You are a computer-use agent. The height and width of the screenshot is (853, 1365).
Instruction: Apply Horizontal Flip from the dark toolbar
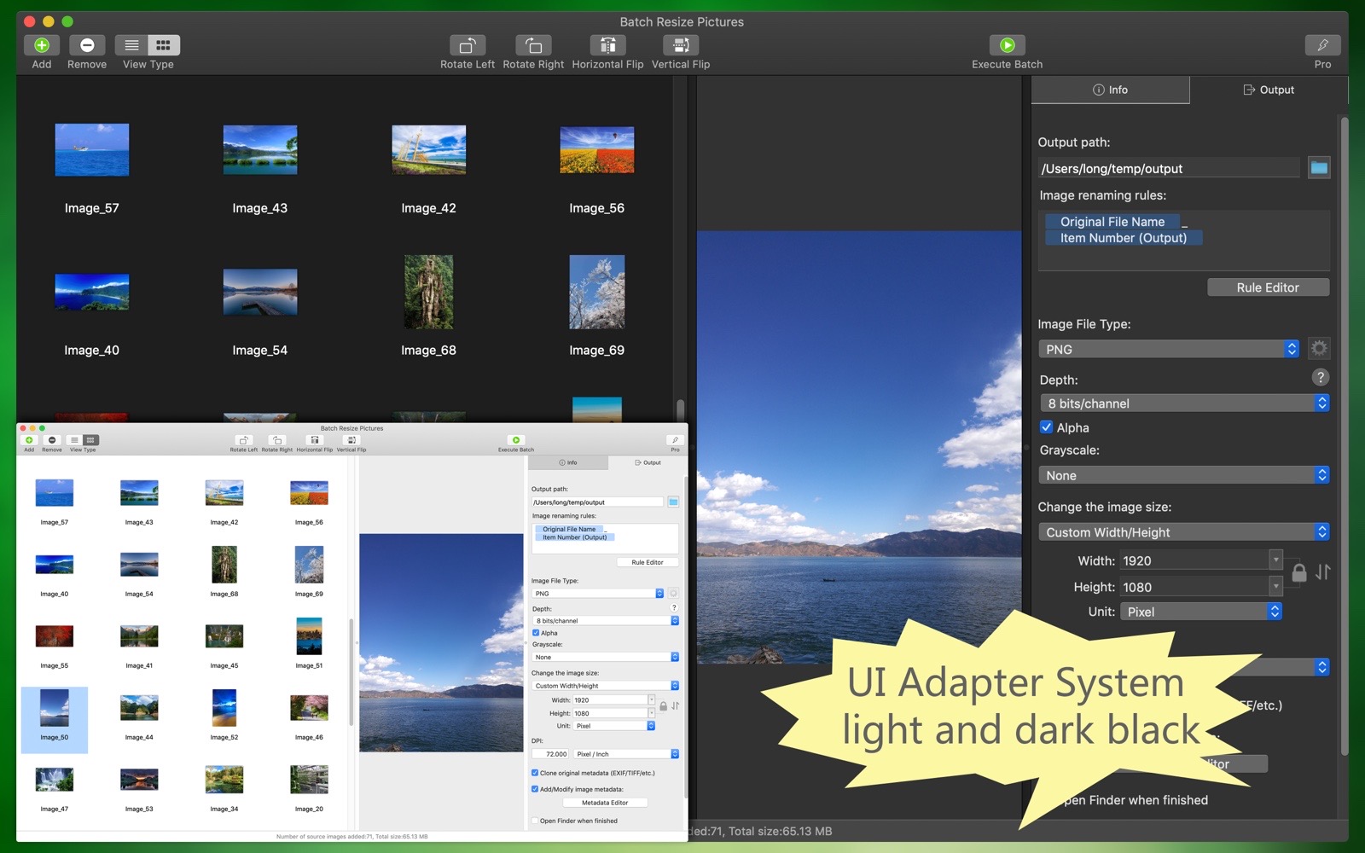pyautogui.click(x=607, y=45)
